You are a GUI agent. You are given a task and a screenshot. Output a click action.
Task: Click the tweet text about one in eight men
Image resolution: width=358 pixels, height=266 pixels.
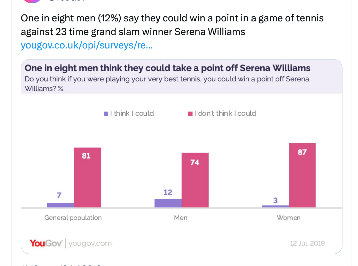(172, 25)
